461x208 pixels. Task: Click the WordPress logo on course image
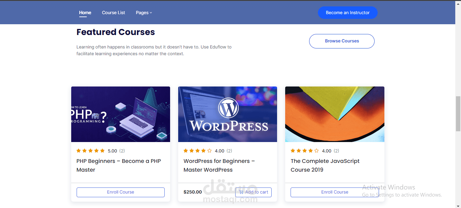coord(228,108)
